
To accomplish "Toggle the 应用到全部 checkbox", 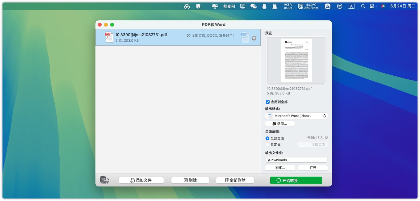I will [x=268, y=102].
